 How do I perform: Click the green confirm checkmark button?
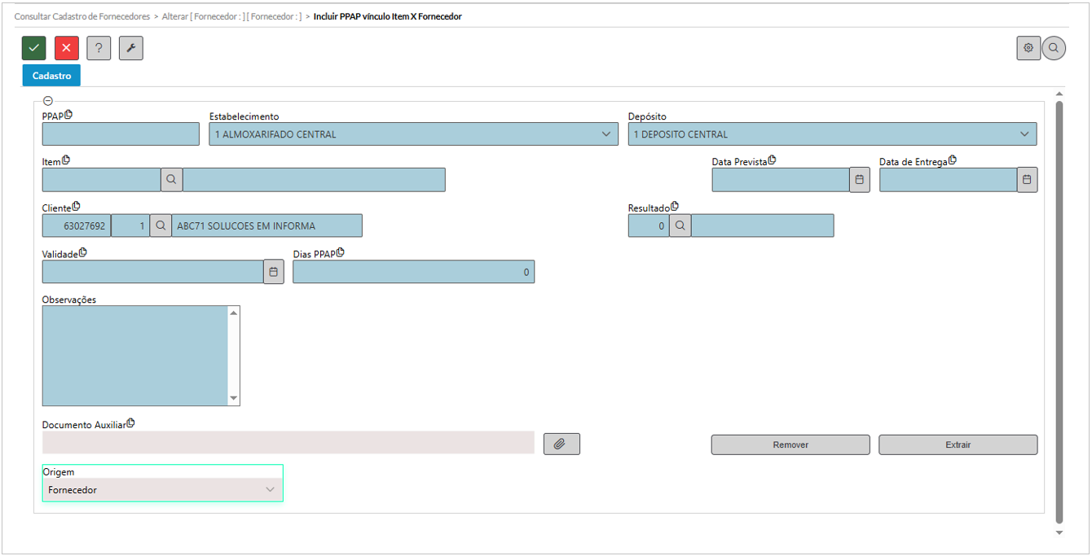coord(34,48)
